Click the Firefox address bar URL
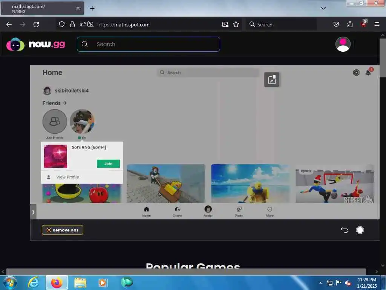 pyautogui.click(x=123, y=25)
